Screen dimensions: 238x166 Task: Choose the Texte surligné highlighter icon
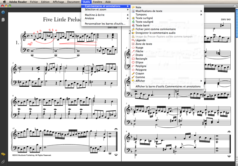point(133,18)
